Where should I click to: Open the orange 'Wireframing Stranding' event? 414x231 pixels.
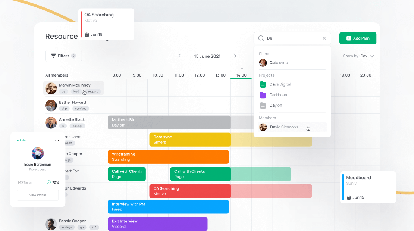pyautogui.click(x=168, y=157)
